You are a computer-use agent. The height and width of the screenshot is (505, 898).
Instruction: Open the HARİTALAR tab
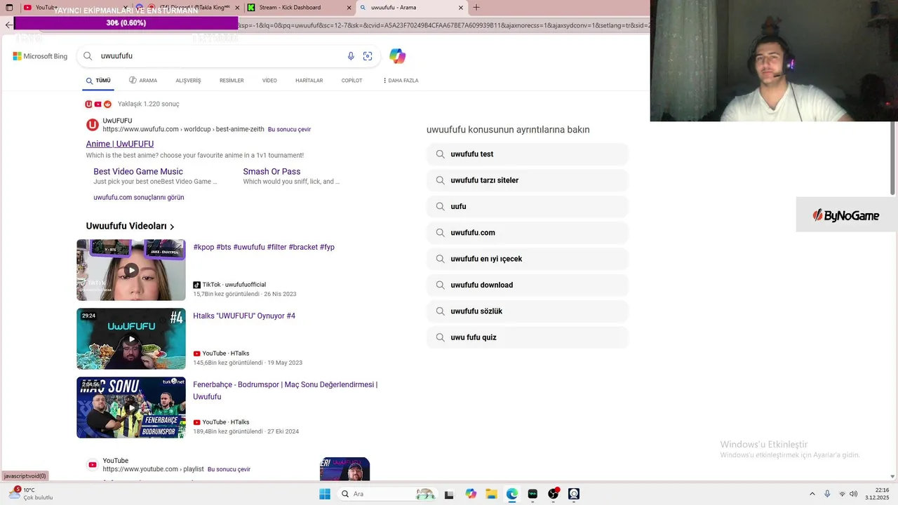click(309, 81)
